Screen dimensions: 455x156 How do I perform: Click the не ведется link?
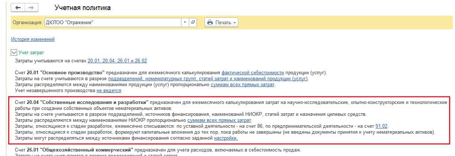coord(109,91)
